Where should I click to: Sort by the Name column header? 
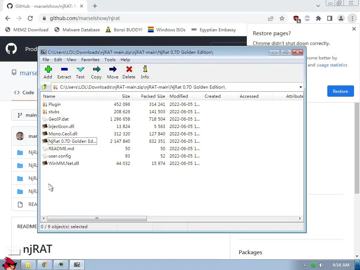point(69,96)
